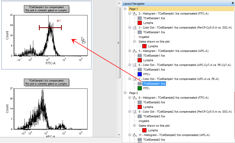Select Ungated entry under plot 9
Image resolution: width=235 pixels, height=143 pixels.
click(x=144, y=121)
